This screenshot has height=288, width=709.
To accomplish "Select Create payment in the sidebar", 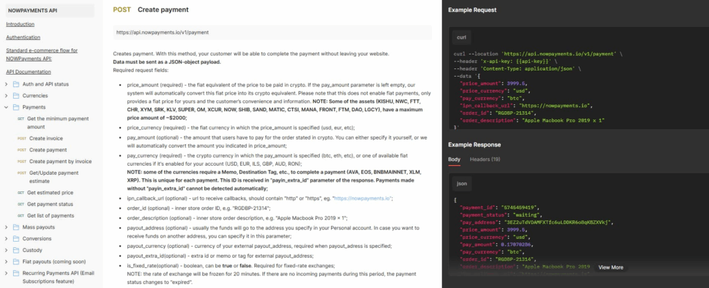I will click(48, 150).
